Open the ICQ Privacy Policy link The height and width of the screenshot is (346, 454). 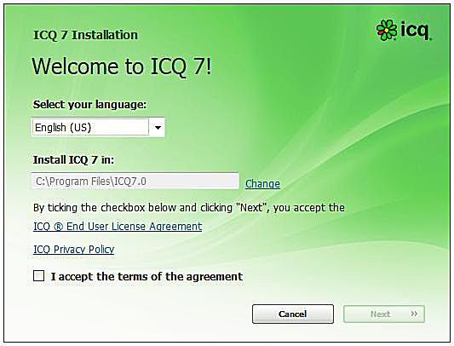(74, 250)
